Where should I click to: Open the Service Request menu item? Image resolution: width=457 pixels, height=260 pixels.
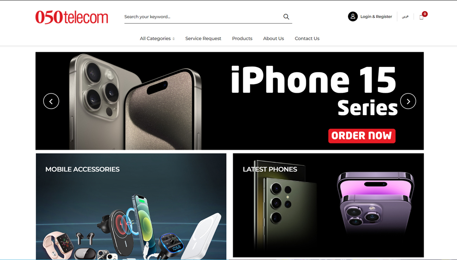203,38
